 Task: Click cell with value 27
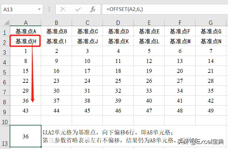[x=180, y=81]
